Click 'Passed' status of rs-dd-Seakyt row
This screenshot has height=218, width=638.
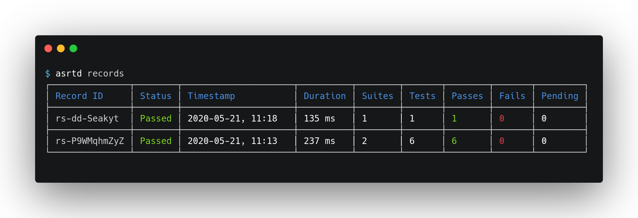click(x=156, y=118)
